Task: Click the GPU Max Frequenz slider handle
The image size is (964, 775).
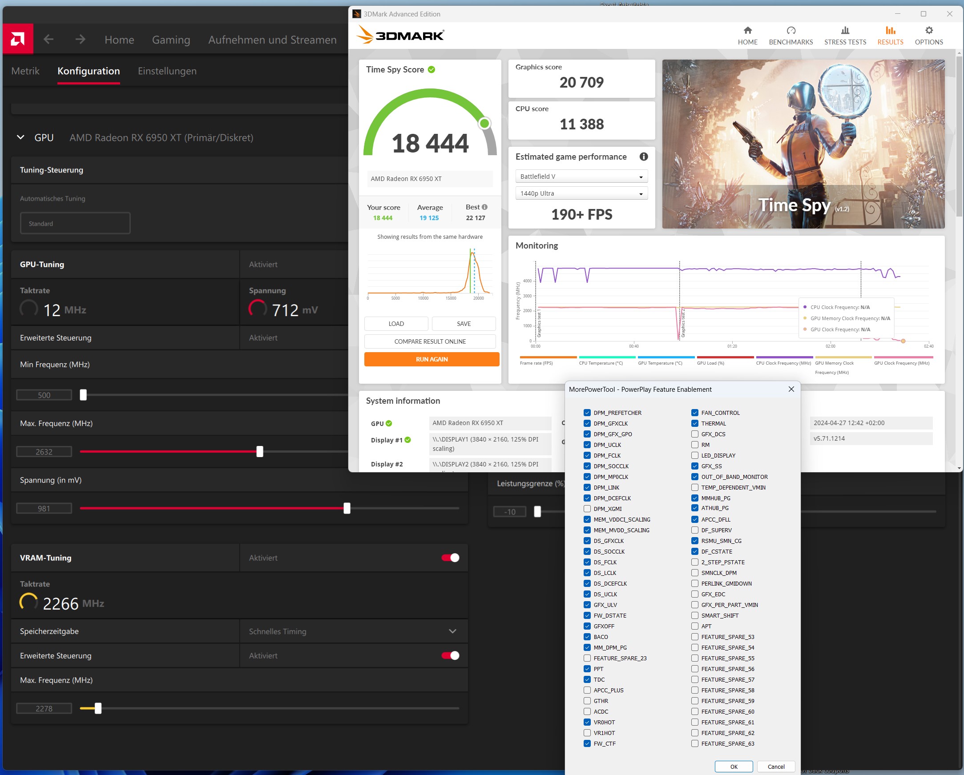Action: 260,451
